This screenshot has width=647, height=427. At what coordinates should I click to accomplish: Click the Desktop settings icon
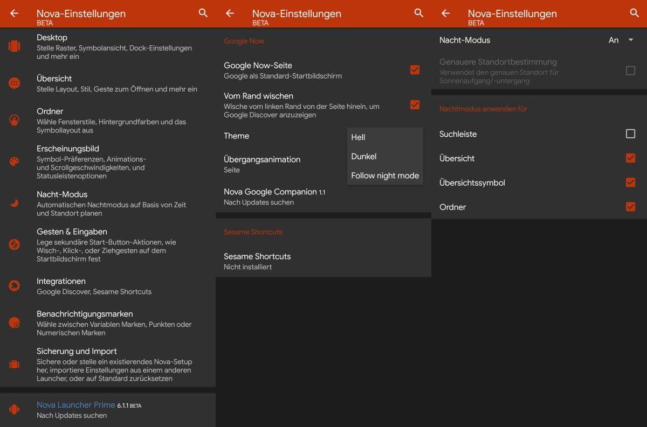click(x=15, y=46)
